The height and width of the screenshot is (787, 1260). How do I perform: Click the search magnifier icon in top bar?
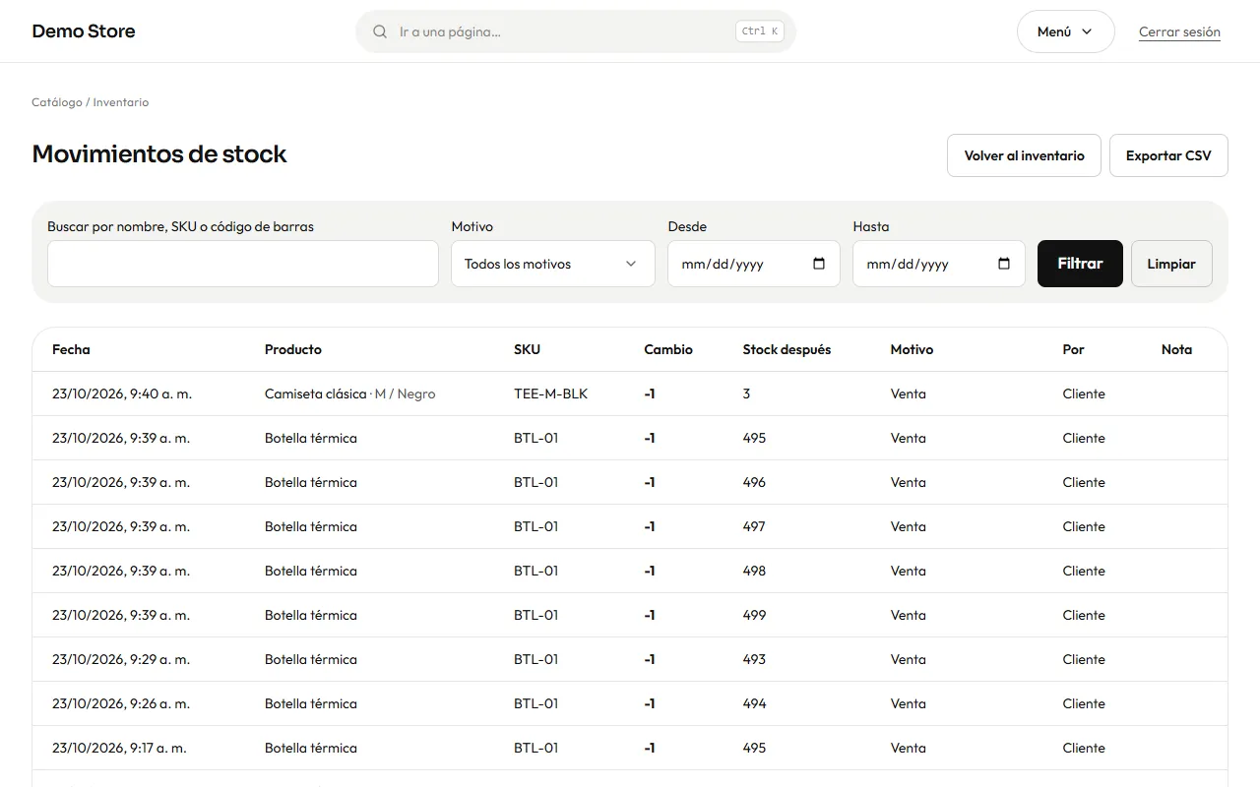coord(380,31)
